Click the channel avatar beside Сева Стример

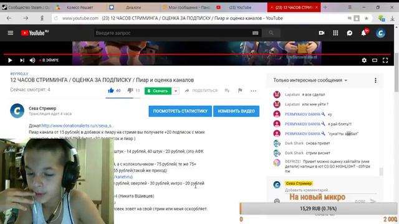(x=17, y=111)
